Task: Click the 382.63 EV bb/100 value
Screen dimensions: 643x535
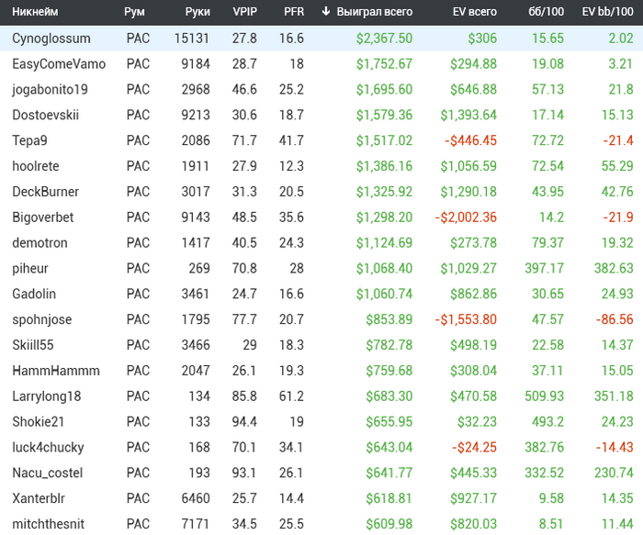Action: coord(614,268)
